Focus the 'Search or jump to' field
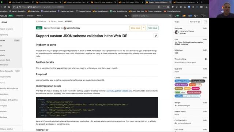This screenshot has width=234, height=132. pos(152,15)
